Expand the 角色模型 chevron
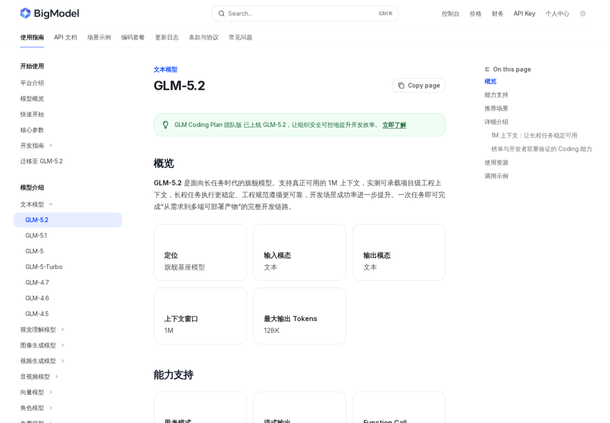 click(51, 408)
